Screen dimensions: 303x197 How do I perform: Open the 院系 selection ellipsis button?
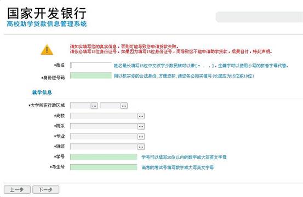point(141,126)
